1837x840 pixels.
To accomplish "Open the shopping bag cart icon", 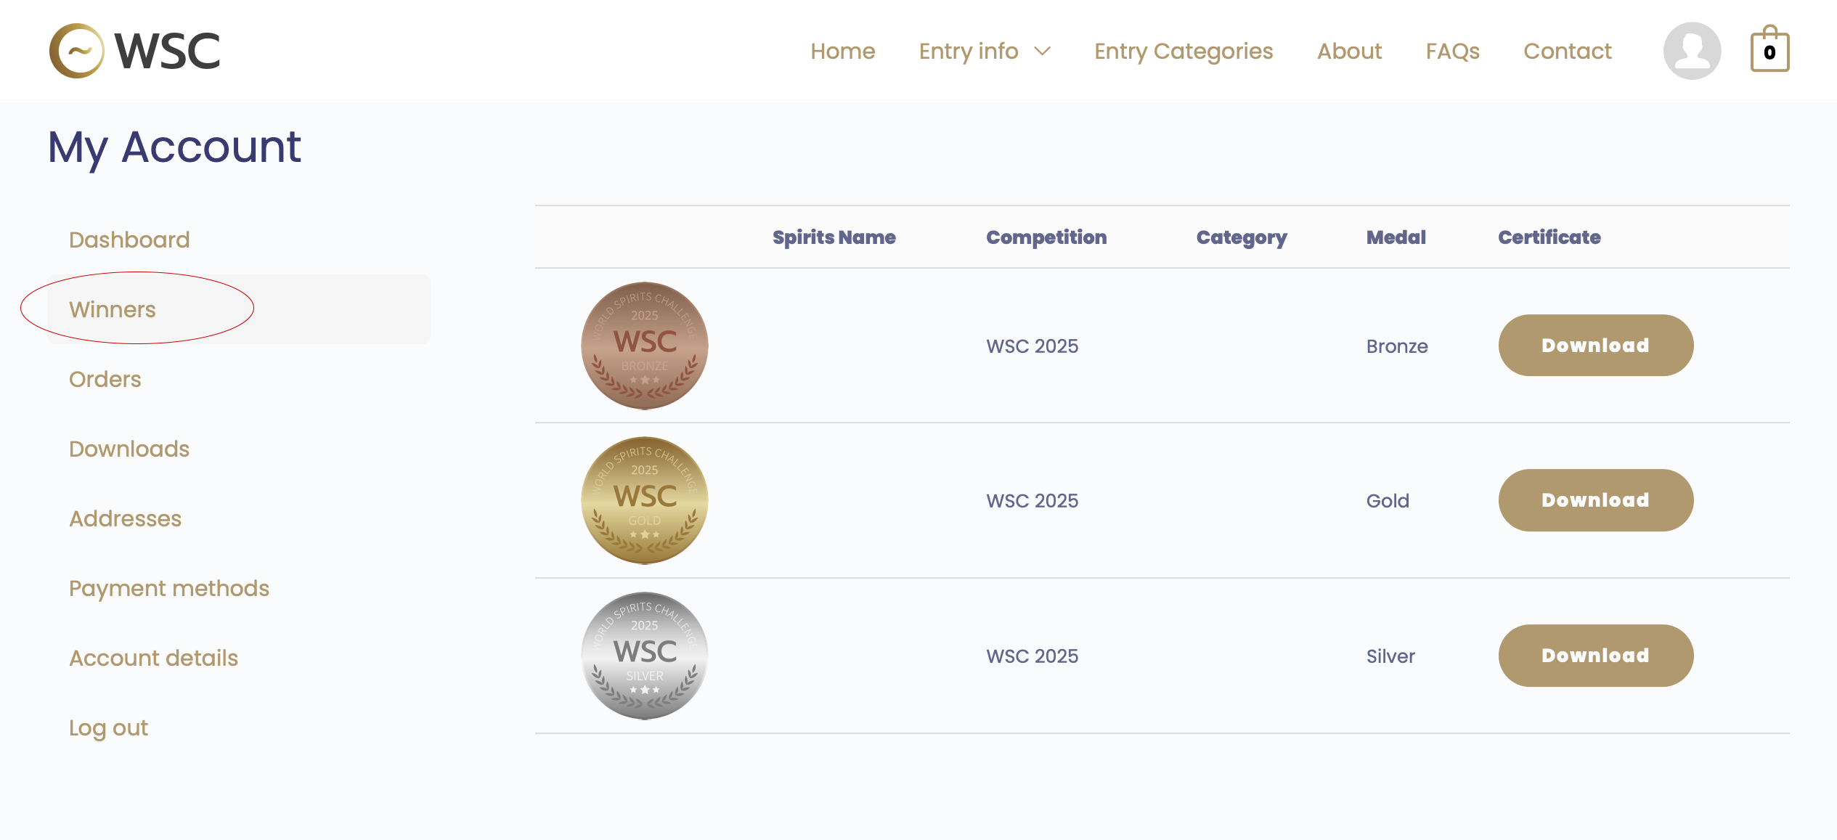I will [1769, 49].
